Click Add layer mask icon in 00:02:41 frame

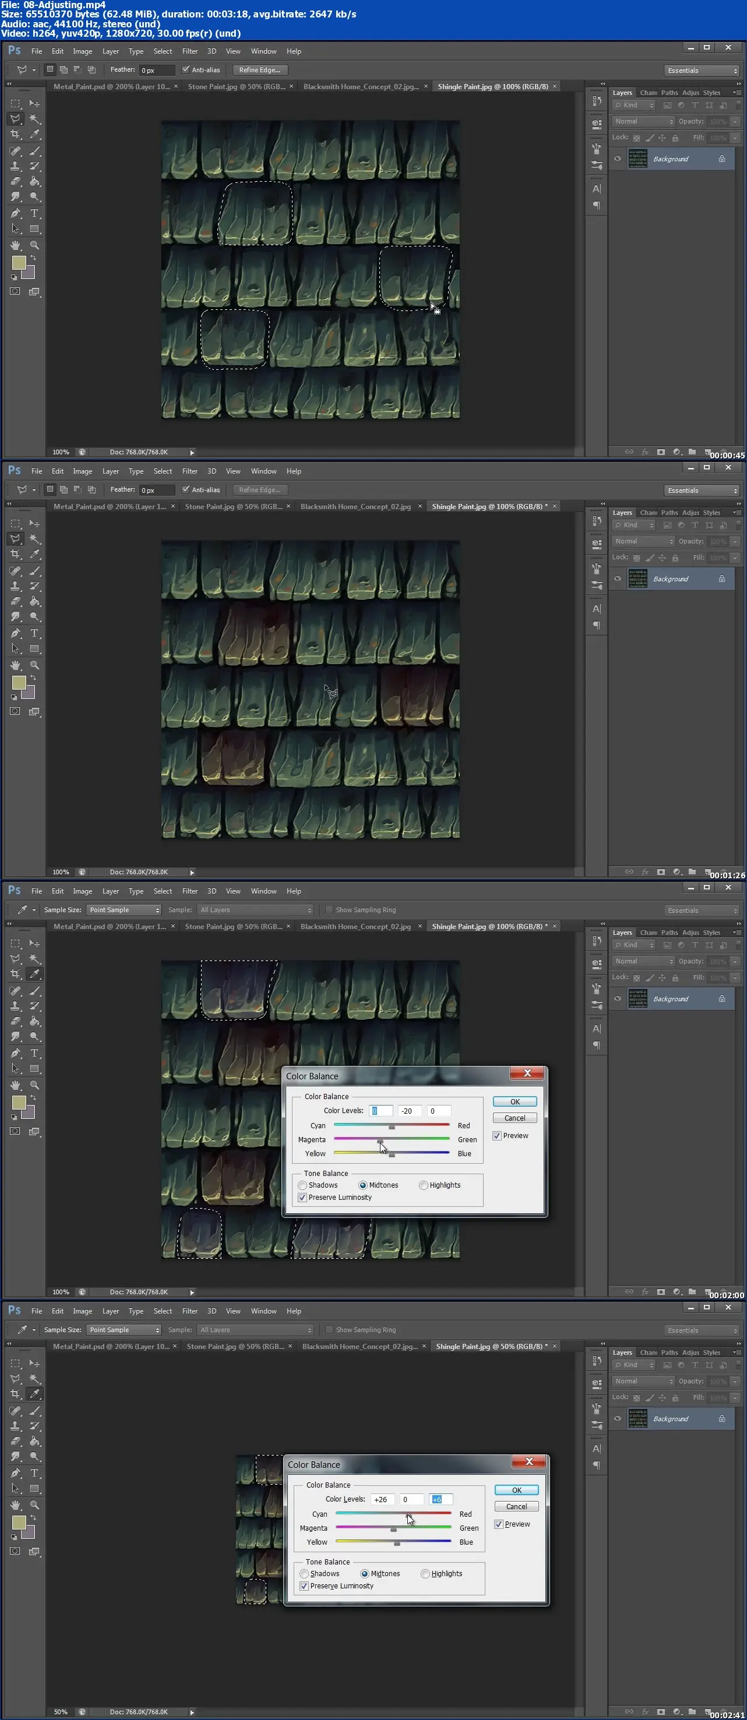pyautogui.click(x=661, y=1712)
